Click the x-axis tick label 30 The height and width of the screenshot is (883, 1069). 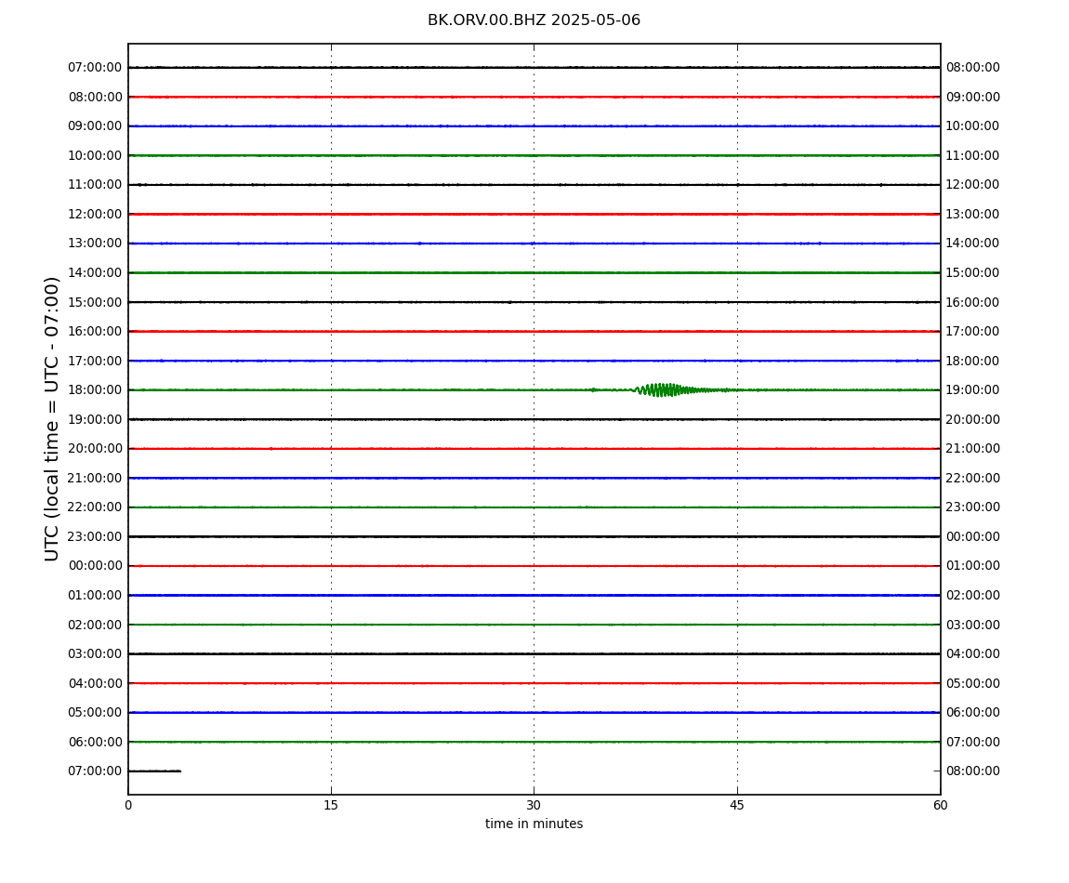click(x=534, y=805)
